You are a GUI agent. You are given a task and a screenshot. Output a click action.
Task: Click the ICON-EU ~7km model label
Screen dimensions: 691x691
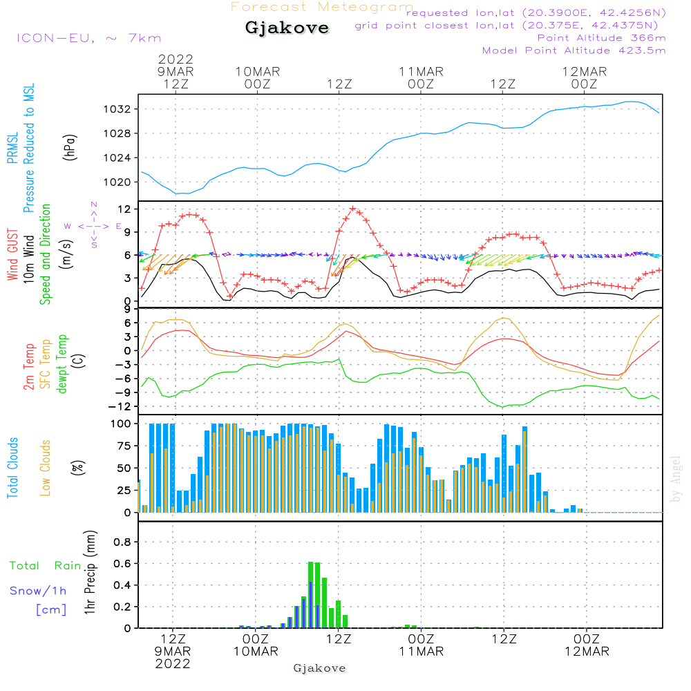[x=88, y=38]
